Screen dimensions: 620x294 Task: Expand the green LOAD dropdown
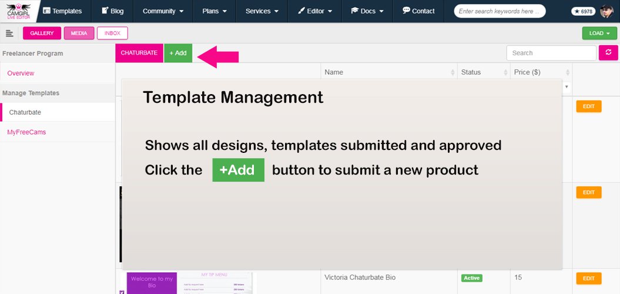[599, 34]
